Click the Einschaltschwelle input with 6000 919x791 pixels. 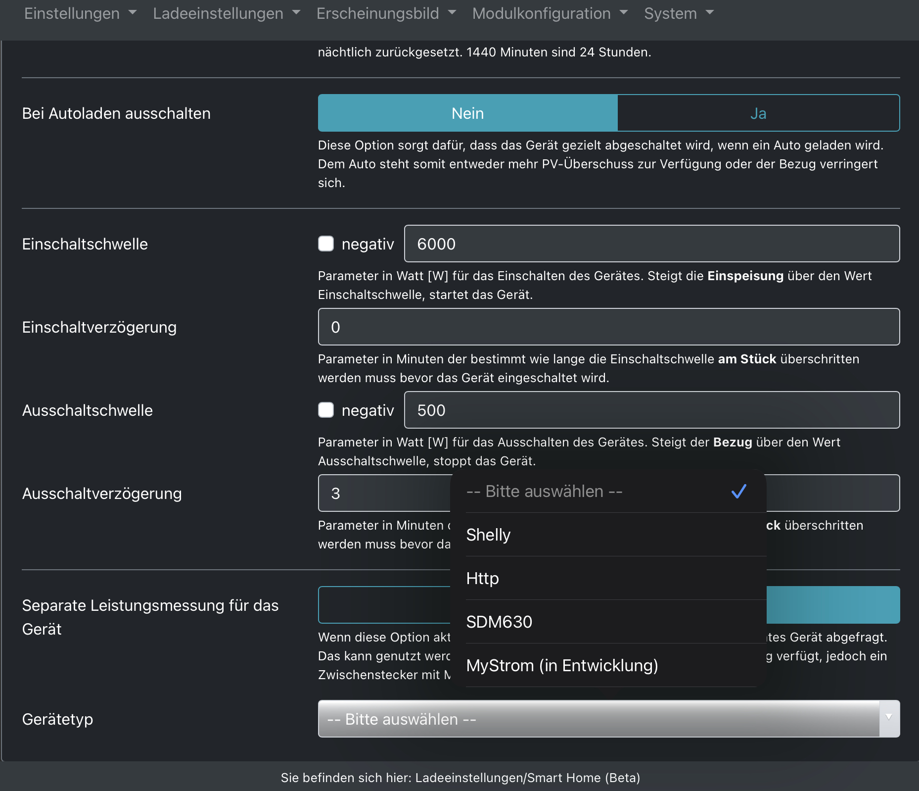click(x=651, y=244)
